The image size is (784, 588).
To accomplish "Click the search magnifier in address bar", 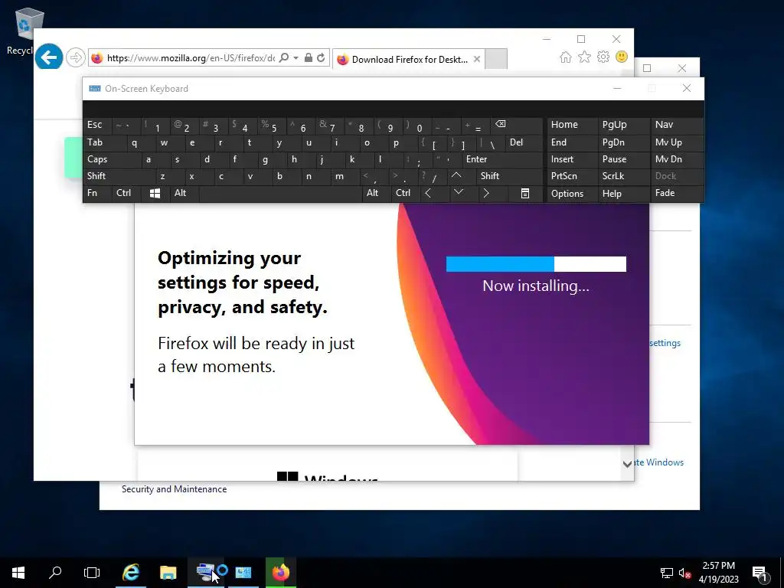I will pyautogui.click(x=283, y=58).
